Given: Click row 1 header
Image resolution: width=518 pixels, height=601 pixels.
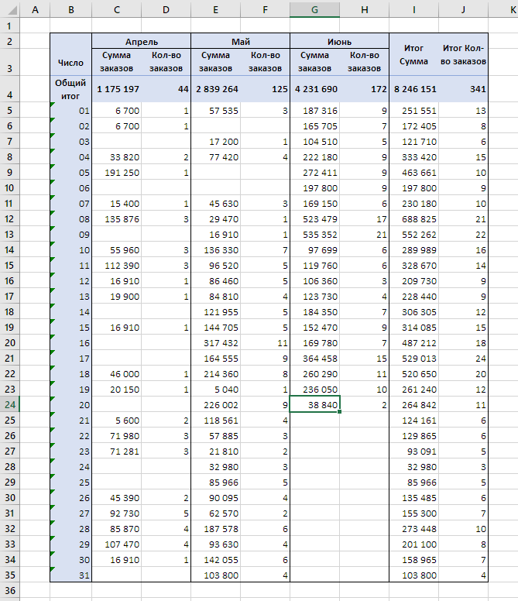Looking at the screenshot, I should pyautogui.click(x=9, y=26).
